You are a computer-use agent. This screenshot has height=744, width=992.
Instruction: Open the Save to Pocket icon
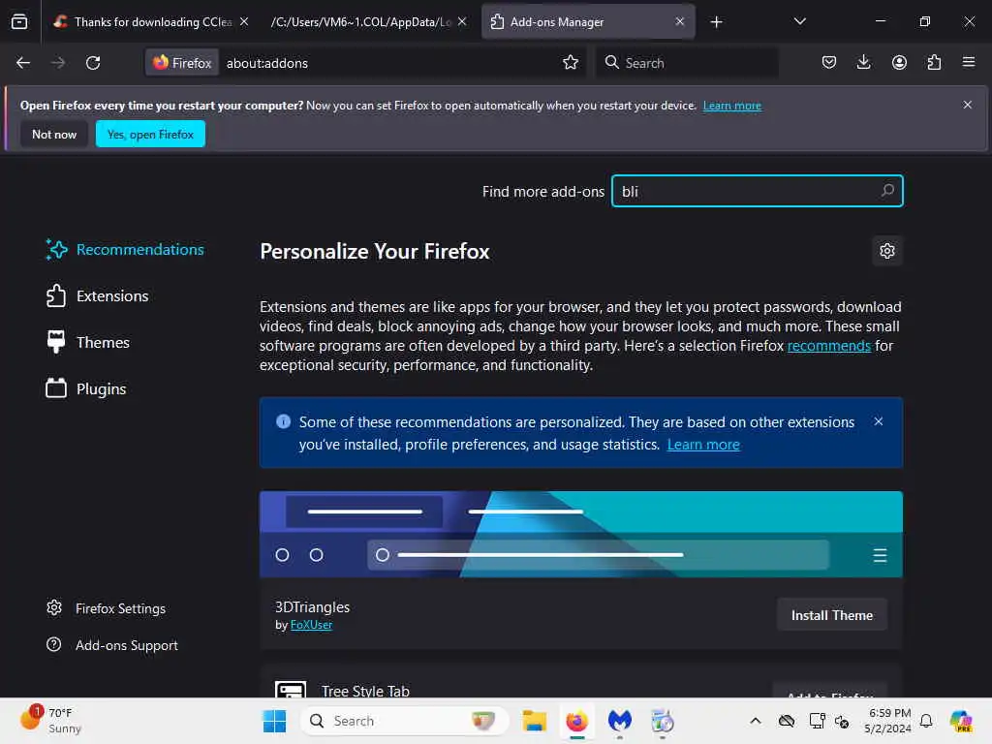[829, 62]
